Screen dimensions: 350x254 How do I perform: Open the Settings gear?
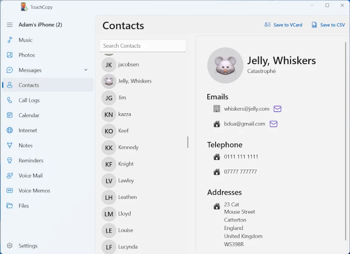10,246
